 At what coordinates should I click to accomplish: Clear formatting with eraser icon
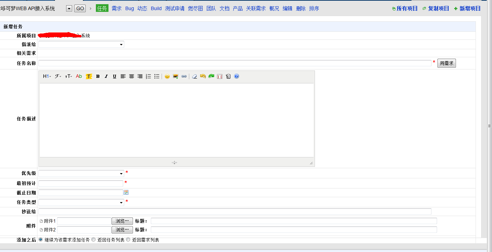(x=195, y=76)
